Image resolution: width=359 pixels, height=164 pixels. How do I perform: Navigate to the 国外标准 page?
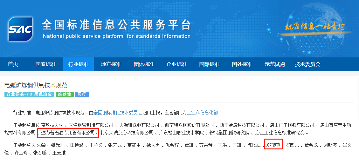click(242, 64)
